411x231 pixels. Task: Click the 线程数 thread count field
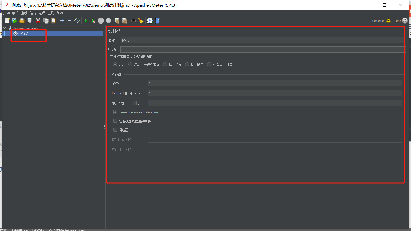(275, 83)
